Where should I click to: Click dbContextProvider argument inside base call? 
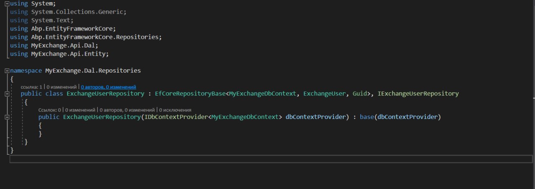[x=408, y=117]
